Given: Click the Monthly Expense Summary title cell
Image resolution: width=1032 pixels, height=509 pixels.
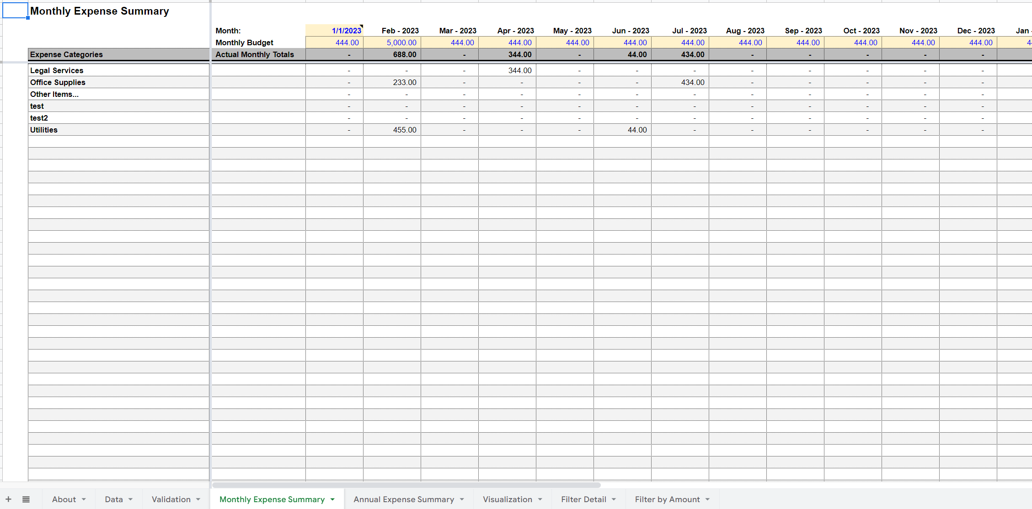Looking at the screenshot, I should point(100,11).
